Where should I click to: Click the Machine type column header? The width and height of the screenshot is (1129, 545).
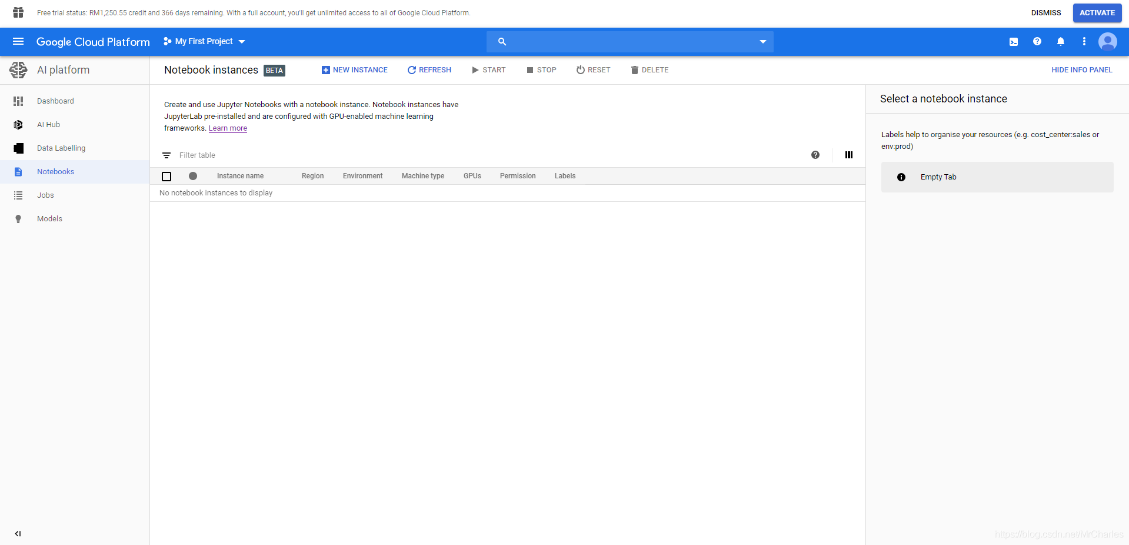(423, 176)
